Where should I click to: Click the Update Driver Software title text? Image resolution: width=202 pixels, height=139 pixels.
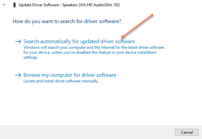[x=36, y=5]
